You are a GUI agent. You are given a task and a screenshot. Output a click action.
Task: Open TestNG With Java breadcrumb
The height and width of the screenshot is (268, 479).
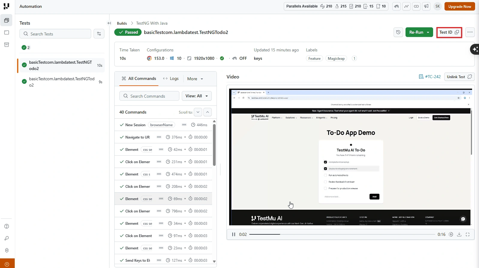click(152, 23)
